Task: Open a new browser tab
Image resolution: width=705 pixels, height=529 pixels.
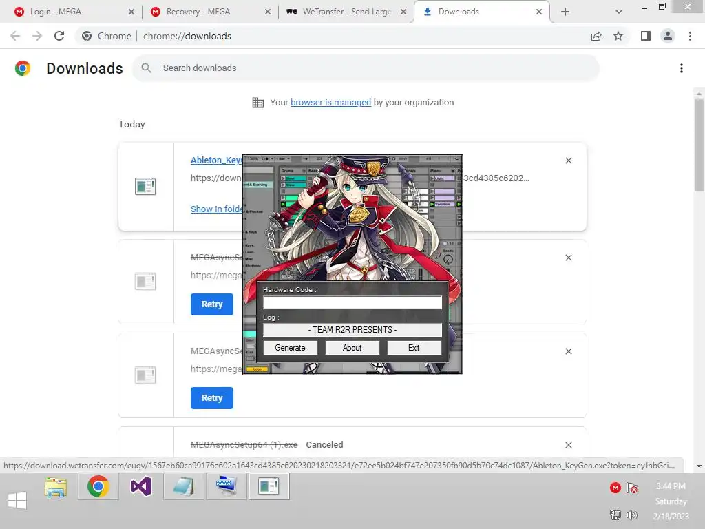Action: (x=565, y=12)
